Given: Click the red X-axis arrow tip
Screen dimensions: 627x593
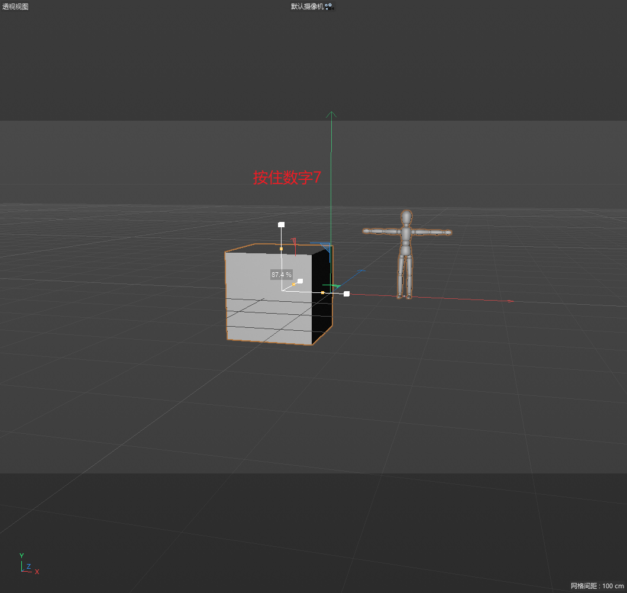Looking at the screenshot, I should click(x=510, y=301).
